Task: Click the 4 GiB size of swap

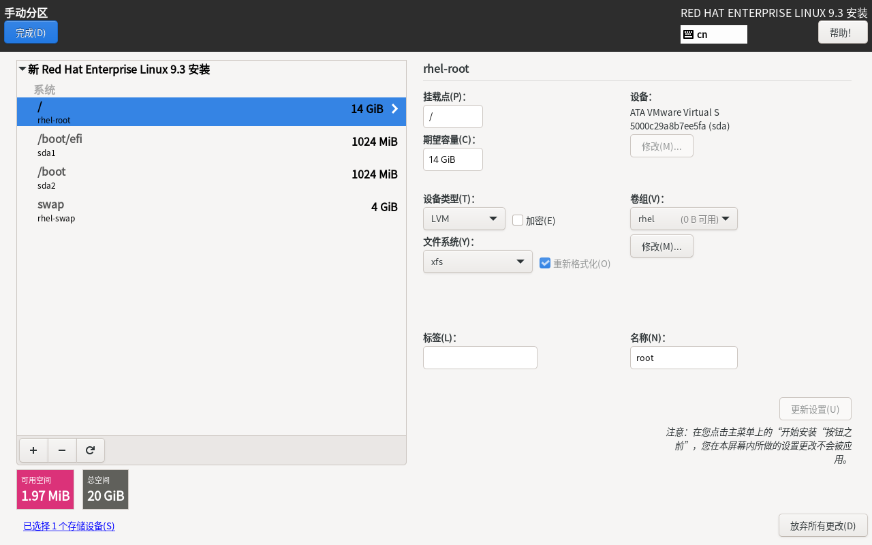Action: (384, 207)
